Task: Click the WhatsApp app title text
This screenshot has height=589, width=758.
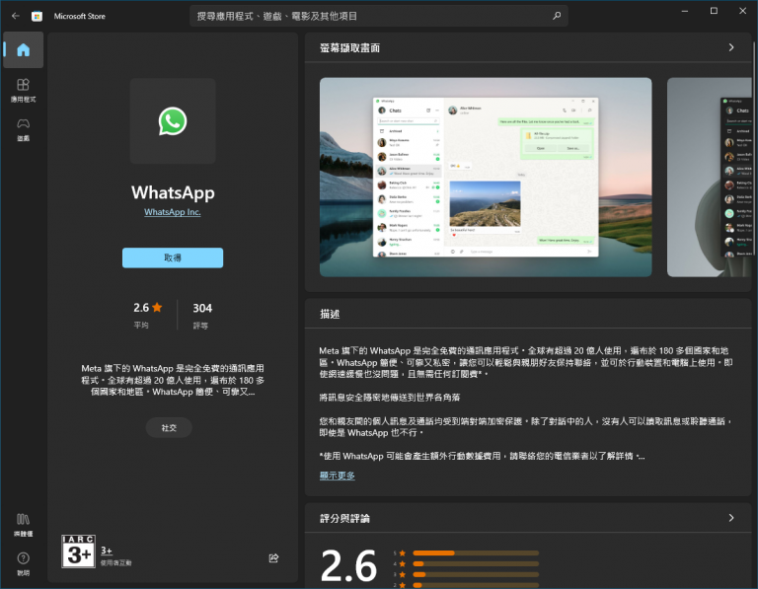Action: click(x=173, y=192)
